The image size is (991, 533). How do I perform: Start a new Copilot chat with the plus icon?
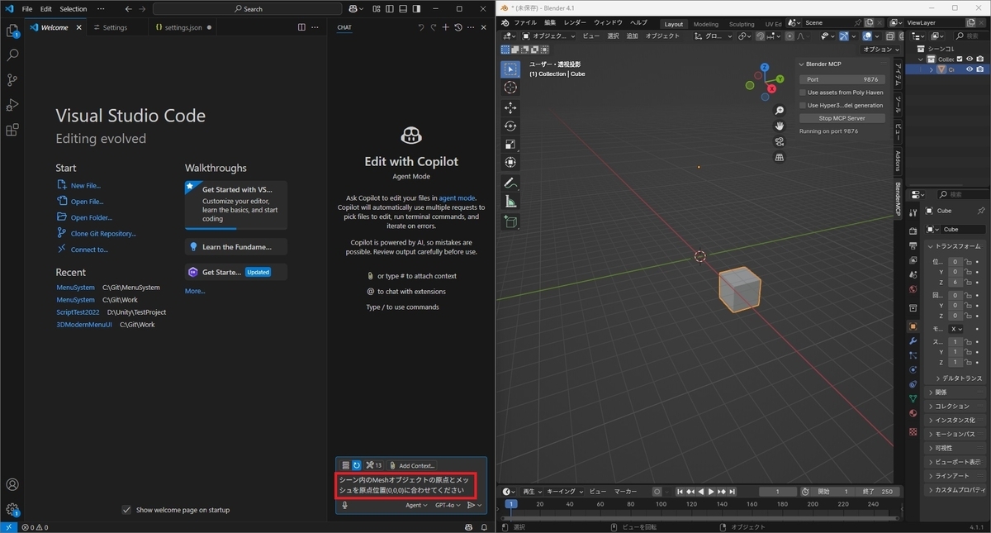[446, 27]
